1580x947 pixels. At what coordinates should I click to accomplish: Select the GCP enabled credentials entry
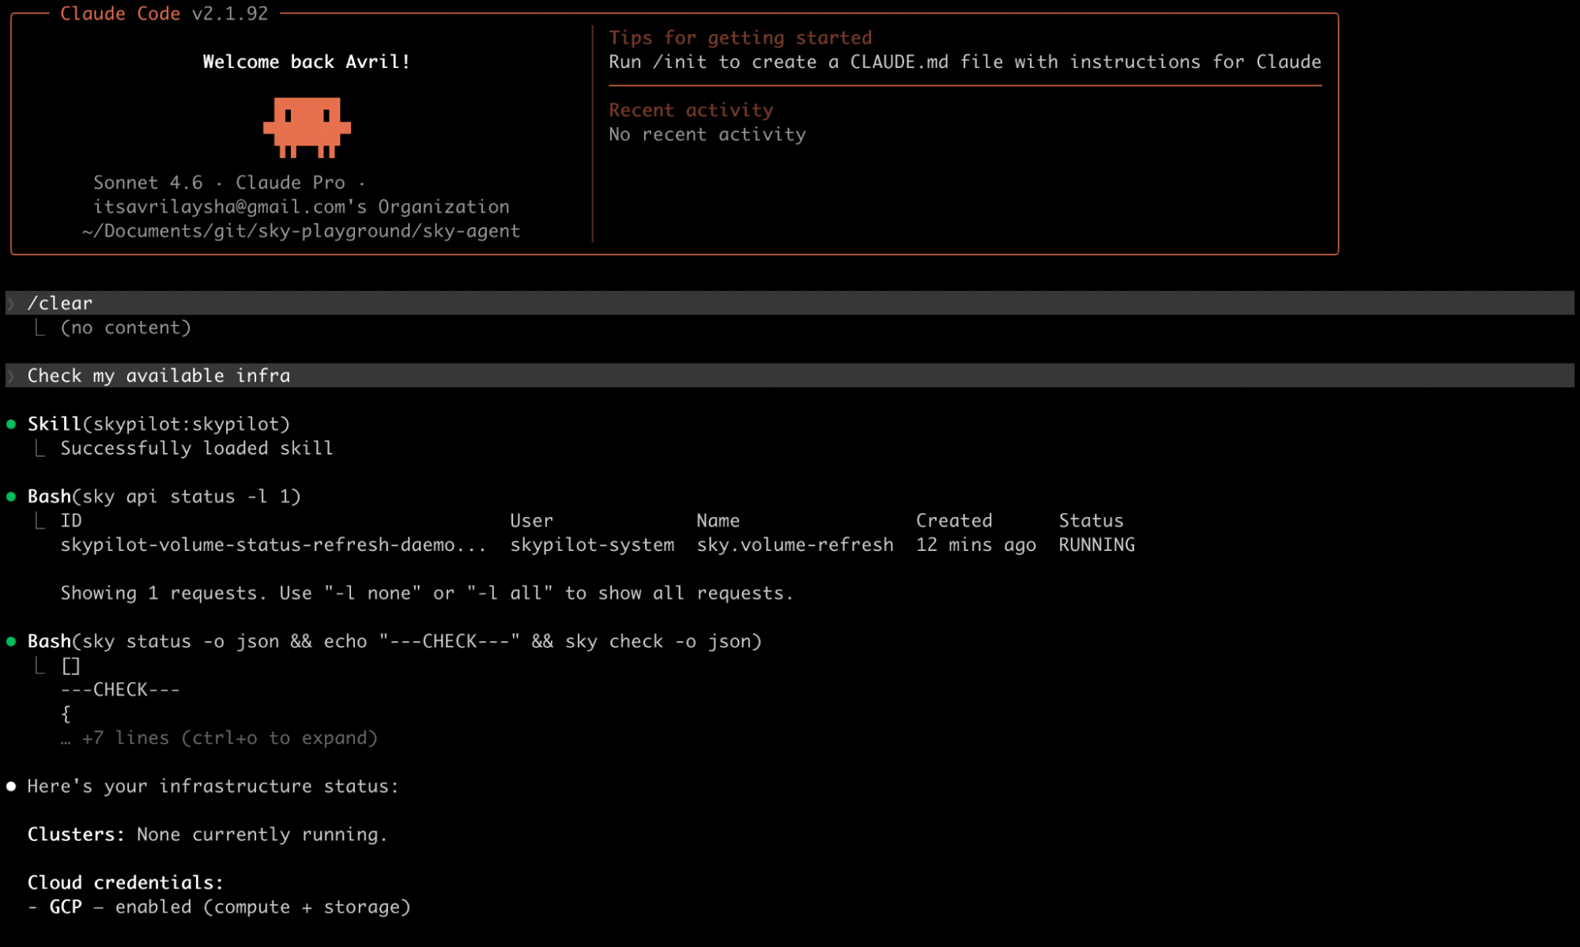pos(218,907)
